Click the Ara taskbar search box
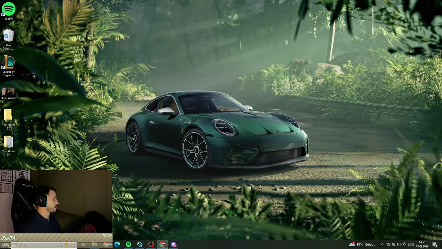 [x=44, y=245]
